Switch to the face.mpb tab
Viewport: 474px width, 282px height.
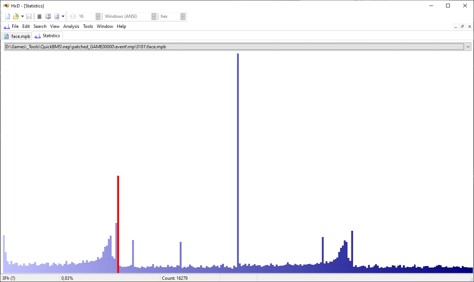[x=17, y=36]
